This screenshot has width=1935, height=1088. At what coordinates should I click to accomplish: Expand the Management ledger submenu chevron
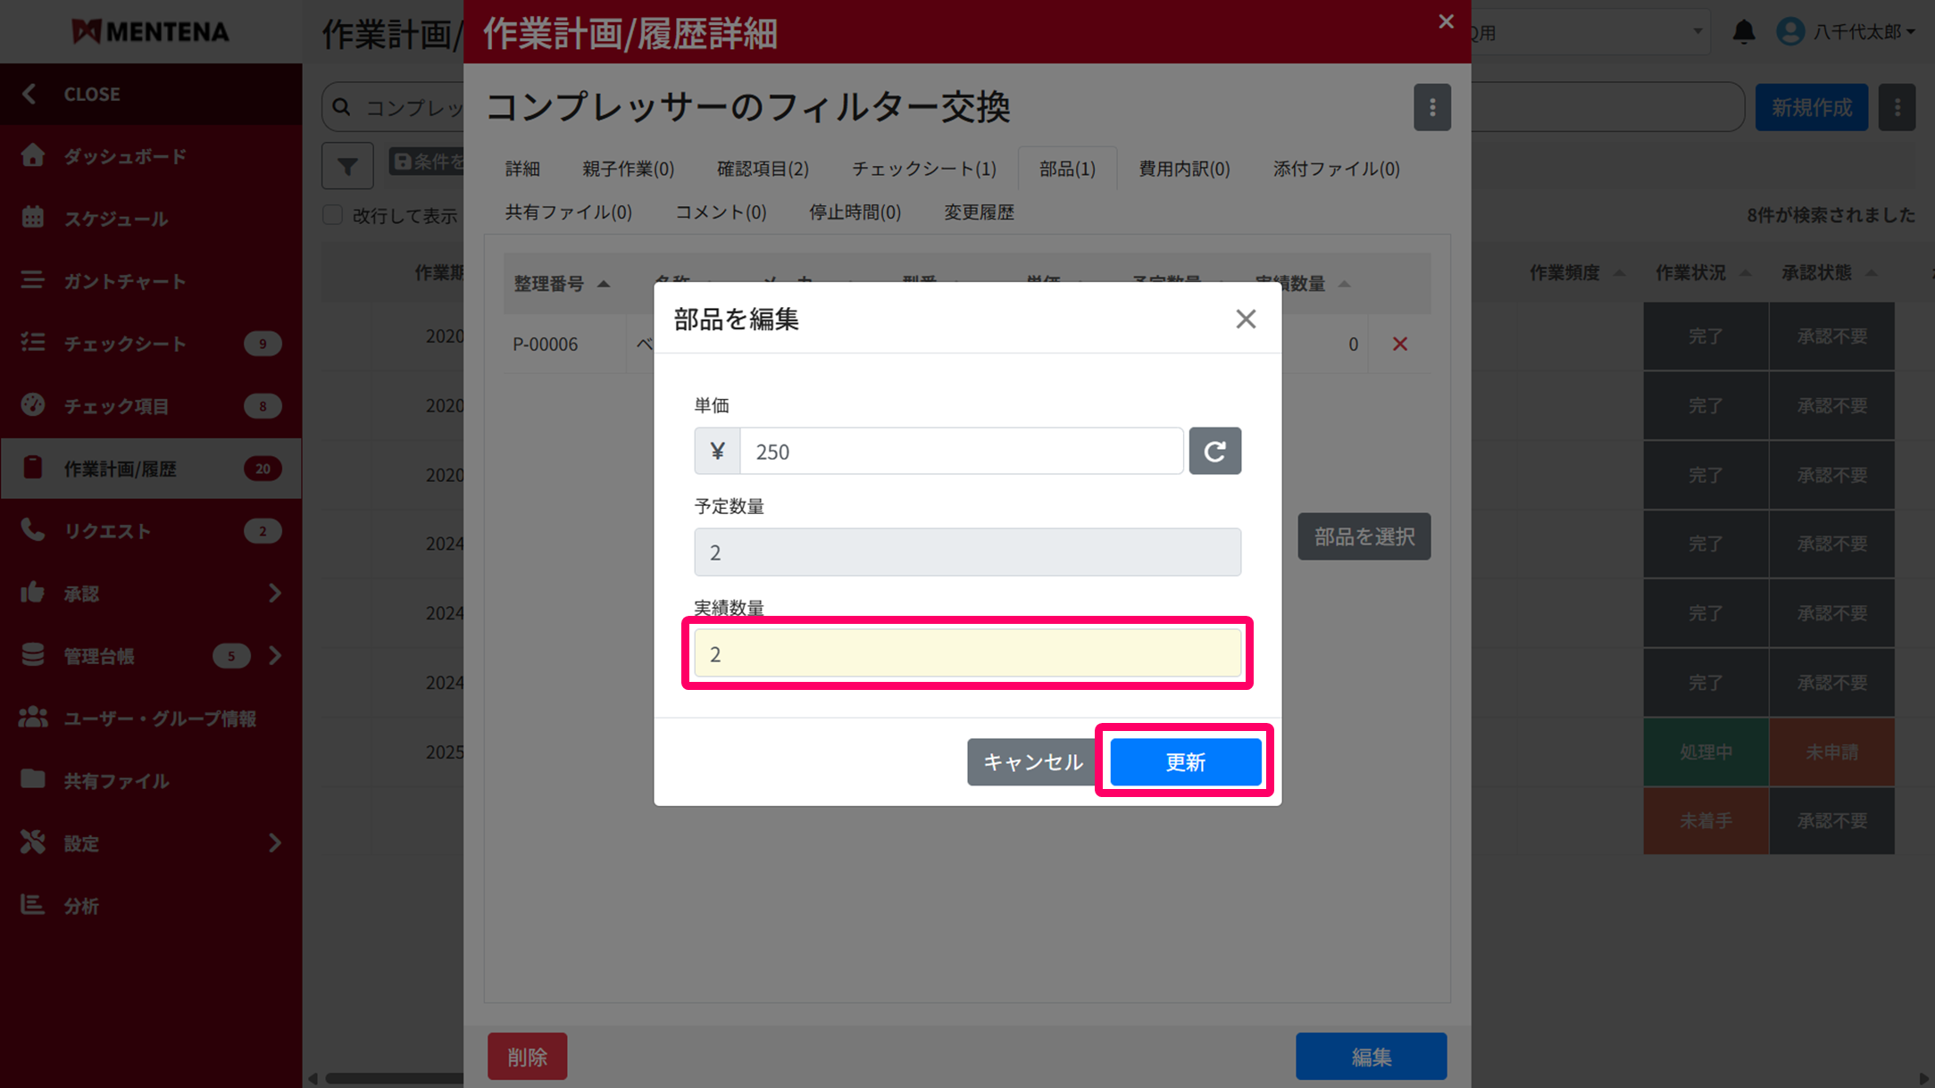point(274,656)
